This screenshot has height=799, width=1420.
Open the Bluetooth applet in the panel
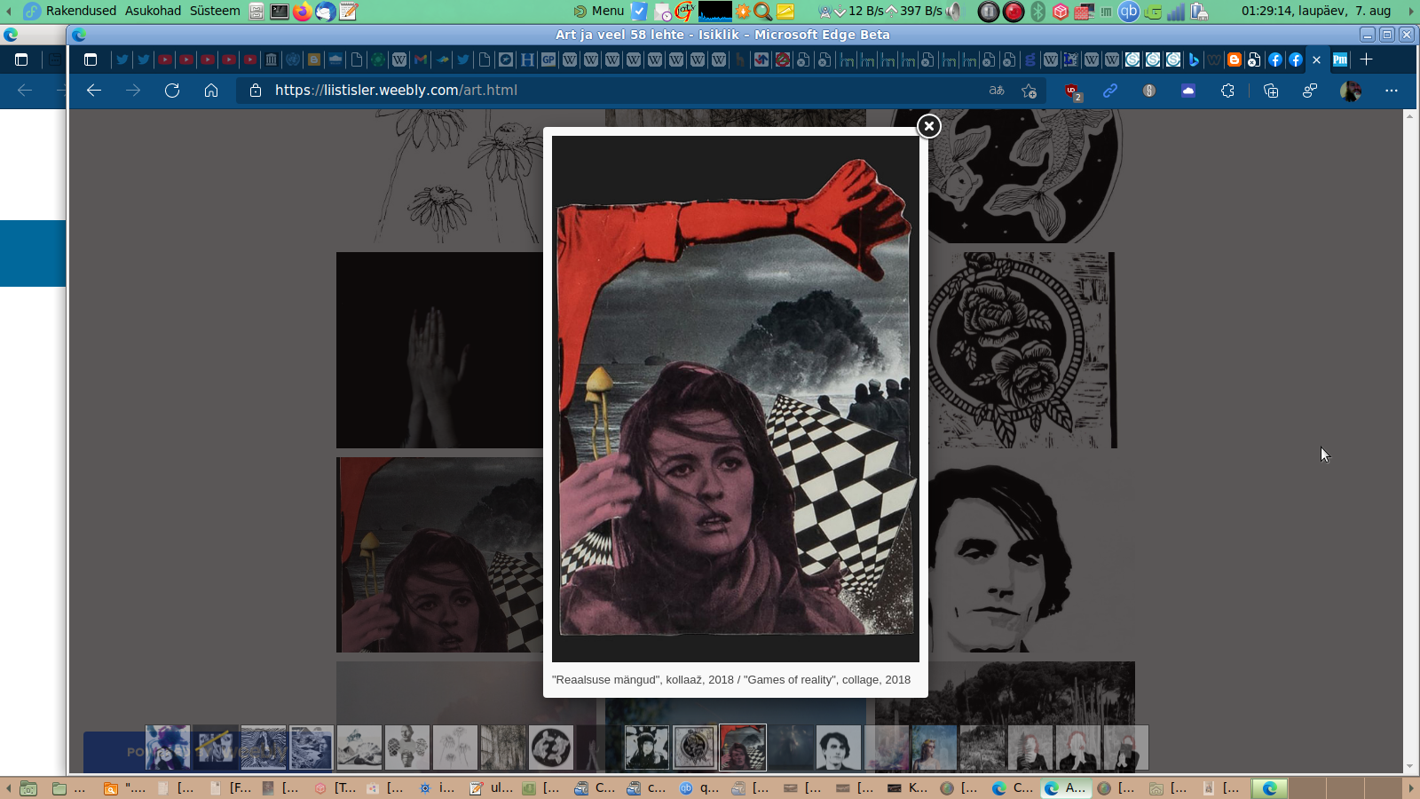point(1037,12)
